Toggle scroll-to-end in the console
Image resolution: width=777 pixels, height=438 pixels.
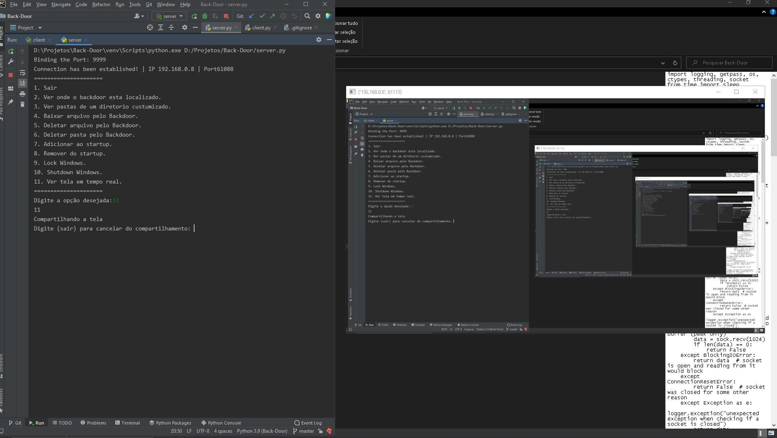pos(22,83)
